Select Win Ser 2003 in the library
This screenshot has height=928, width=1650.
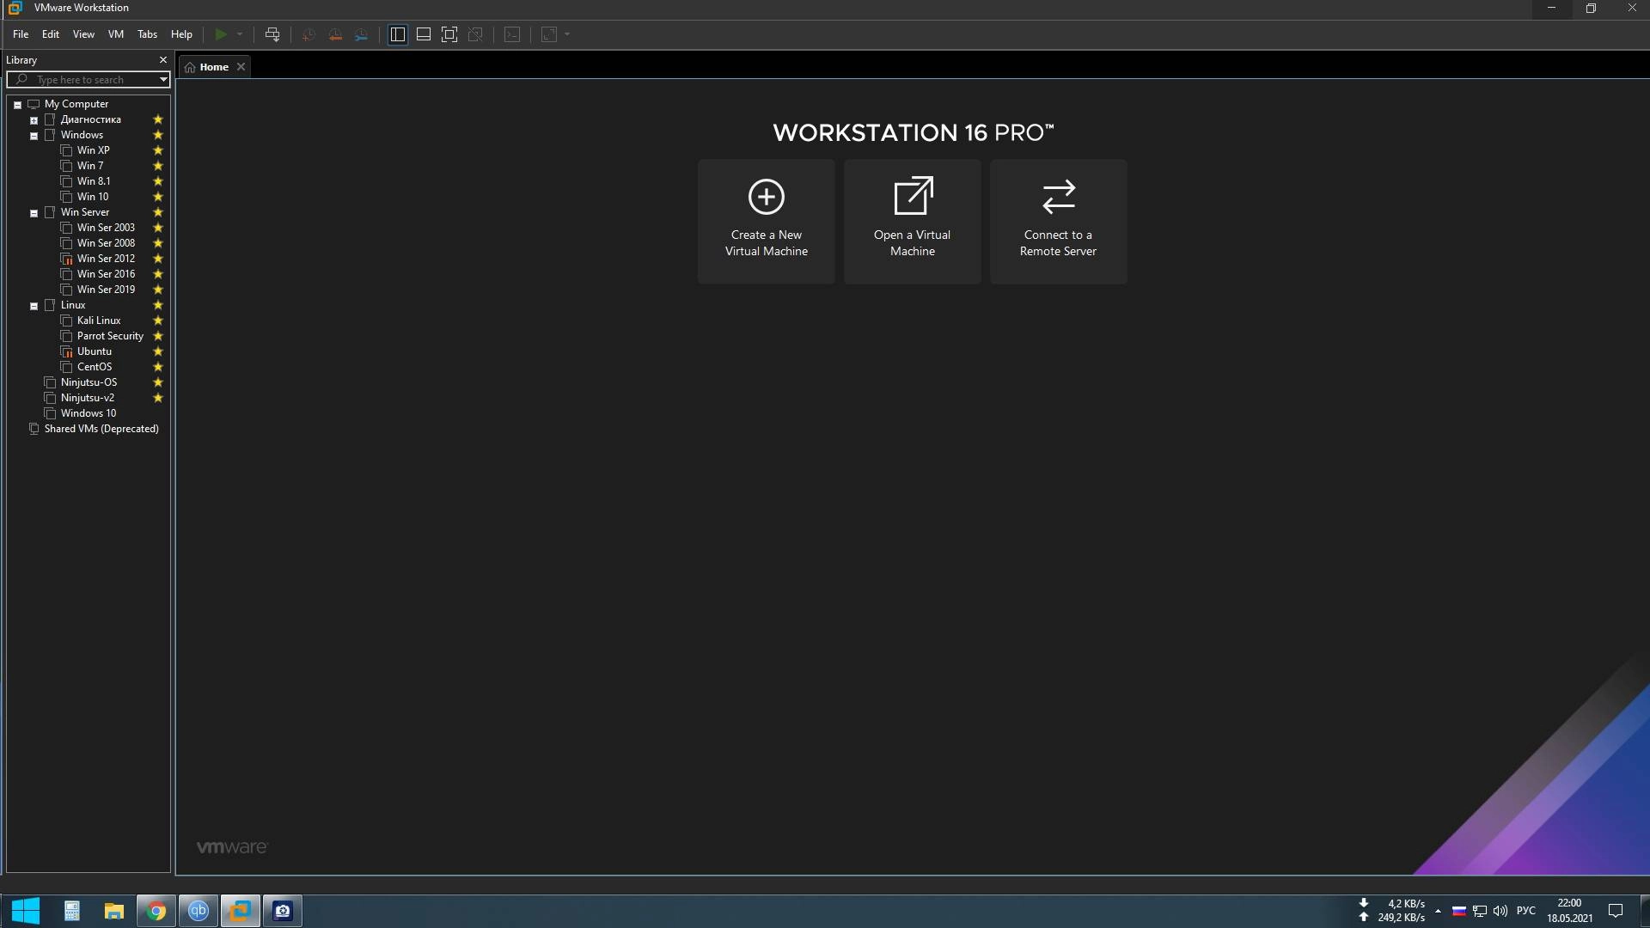click(x=106, y=228)
